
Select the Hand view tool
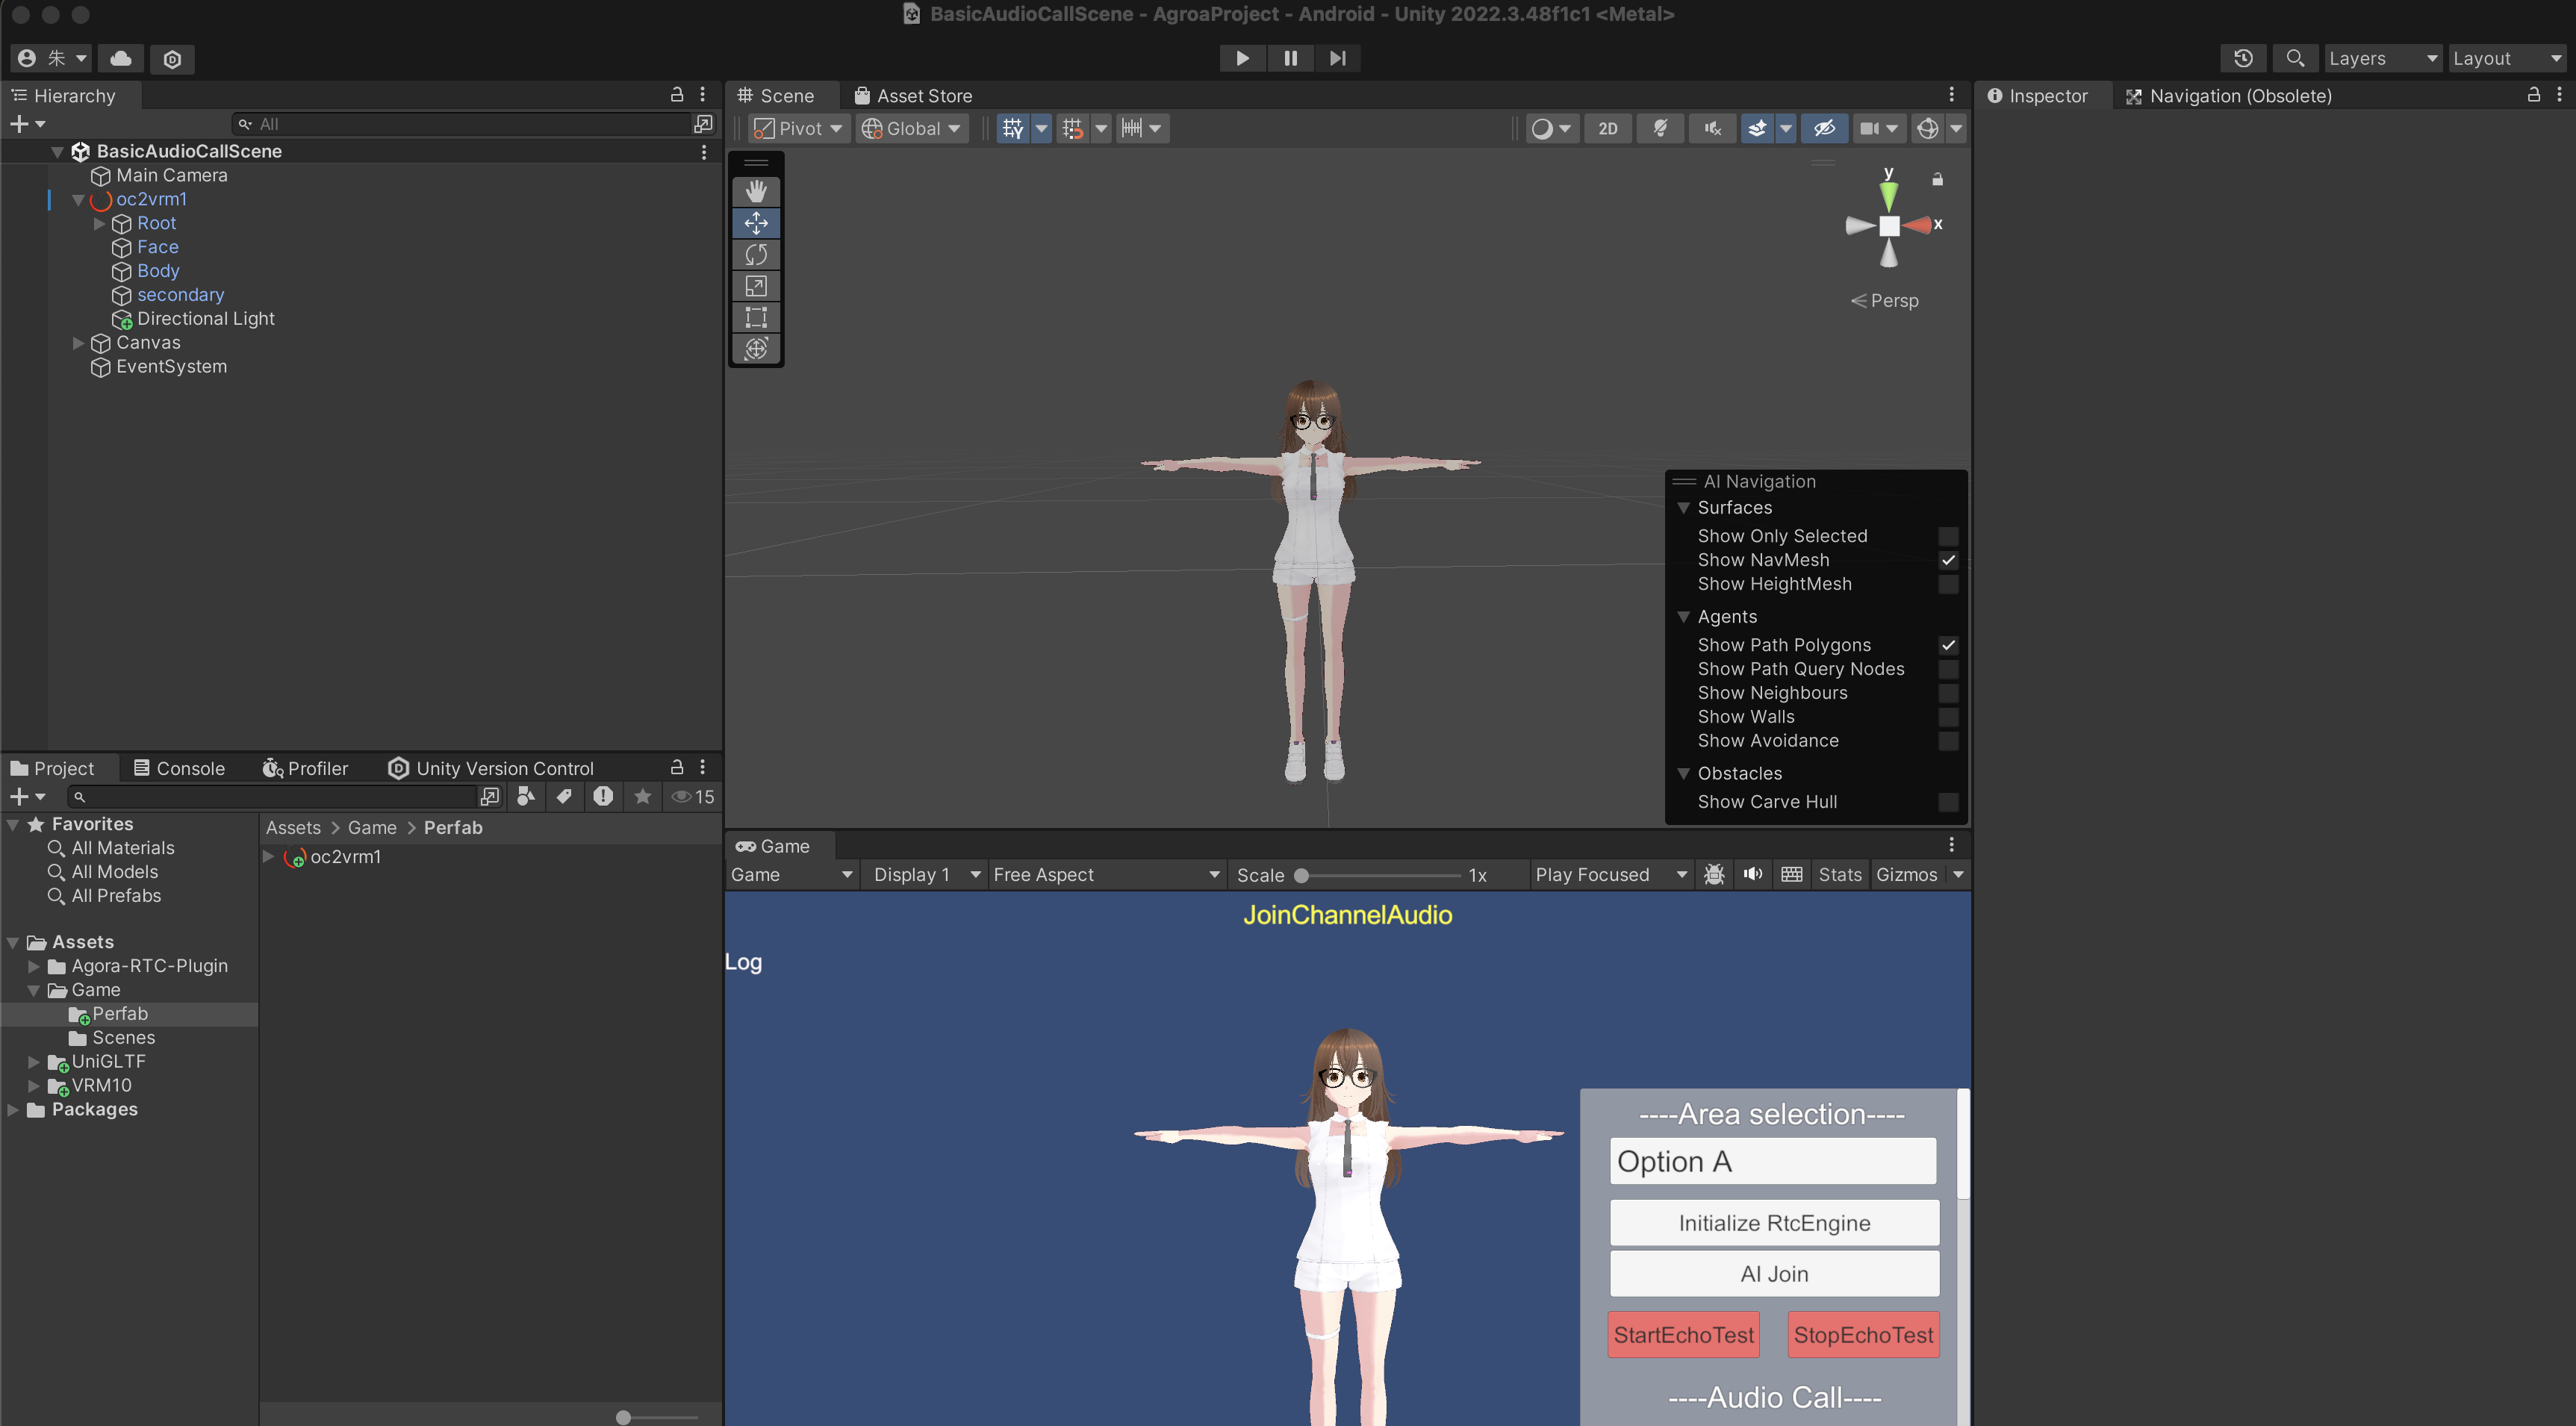tap(756, 191)
